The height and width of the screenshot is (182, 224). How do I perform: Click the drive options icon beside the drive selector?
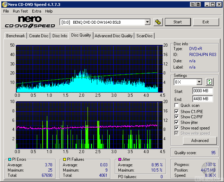(x=158, y=22)
